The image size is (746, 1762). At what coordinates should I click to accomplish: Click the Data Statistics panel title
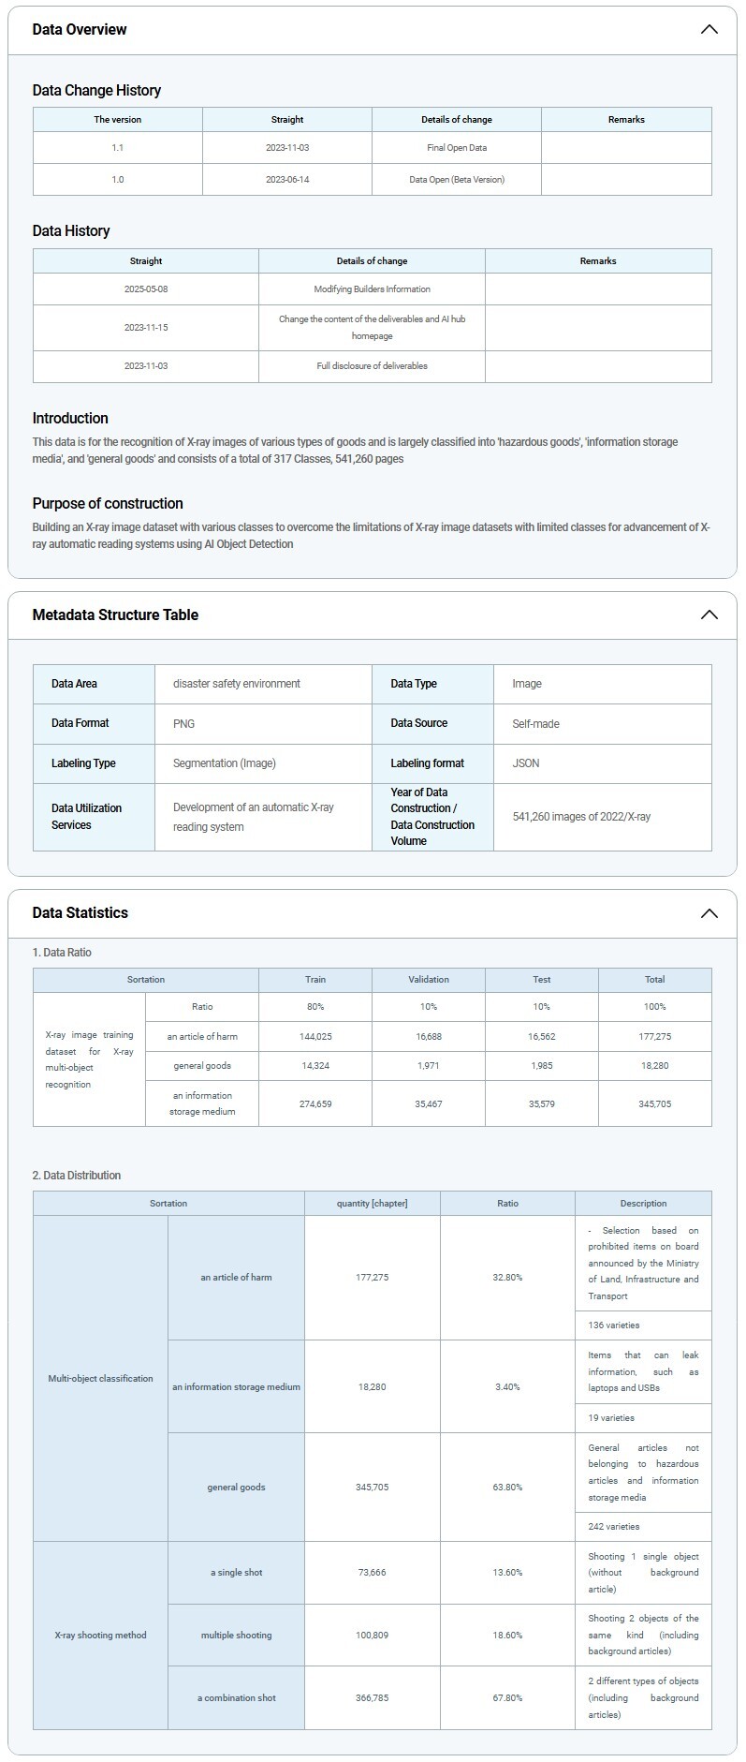80,913
